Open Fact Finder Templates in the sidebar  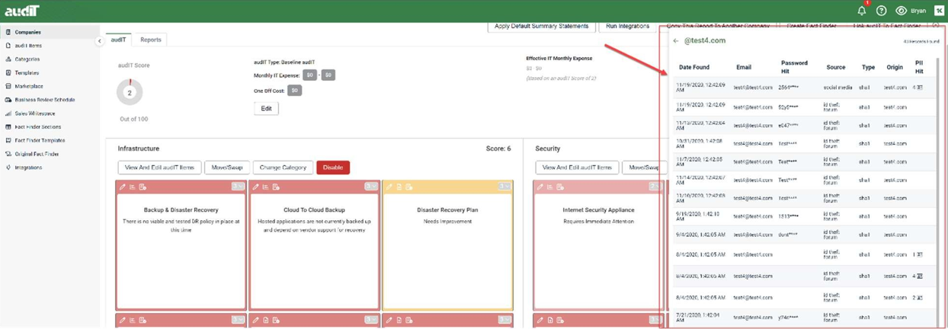click(50, 140)
